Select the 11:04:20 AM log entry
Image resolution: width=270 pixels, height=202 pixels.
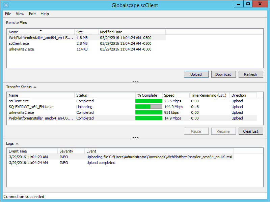[x=121, y=157]
